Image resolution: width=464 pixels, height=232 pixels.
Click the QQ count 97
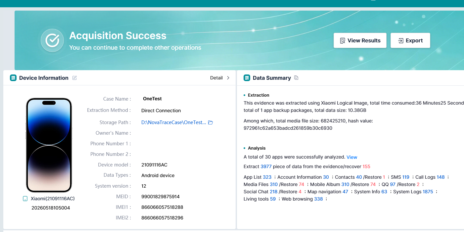(x=393, y=184)
